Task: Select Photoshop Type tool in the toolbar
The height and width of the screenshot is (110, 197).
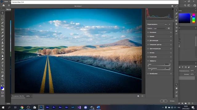Action: (2, 66)
